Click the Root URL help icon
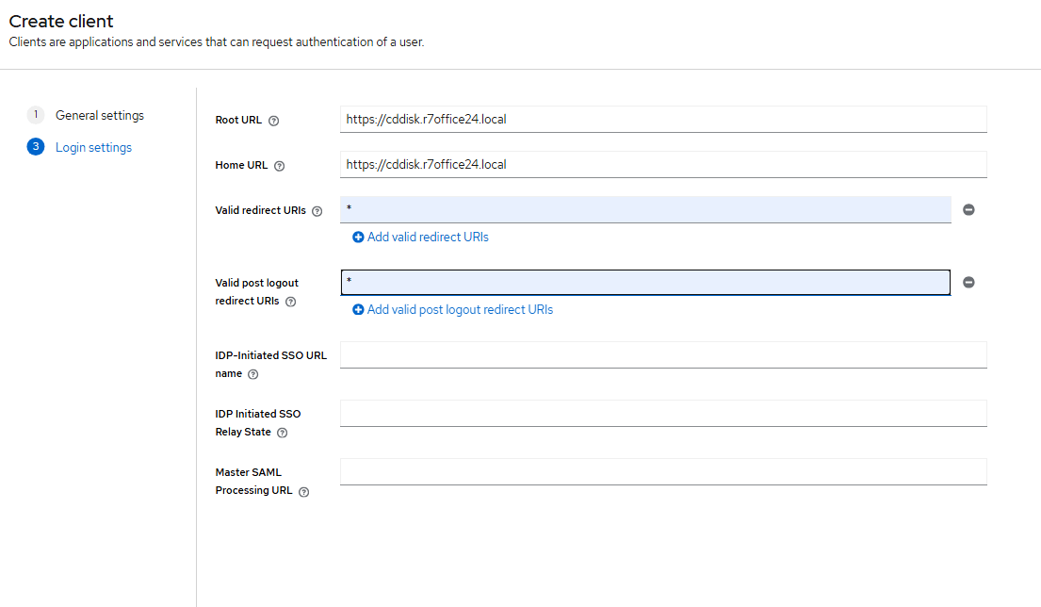 click(x=274, y=121)
